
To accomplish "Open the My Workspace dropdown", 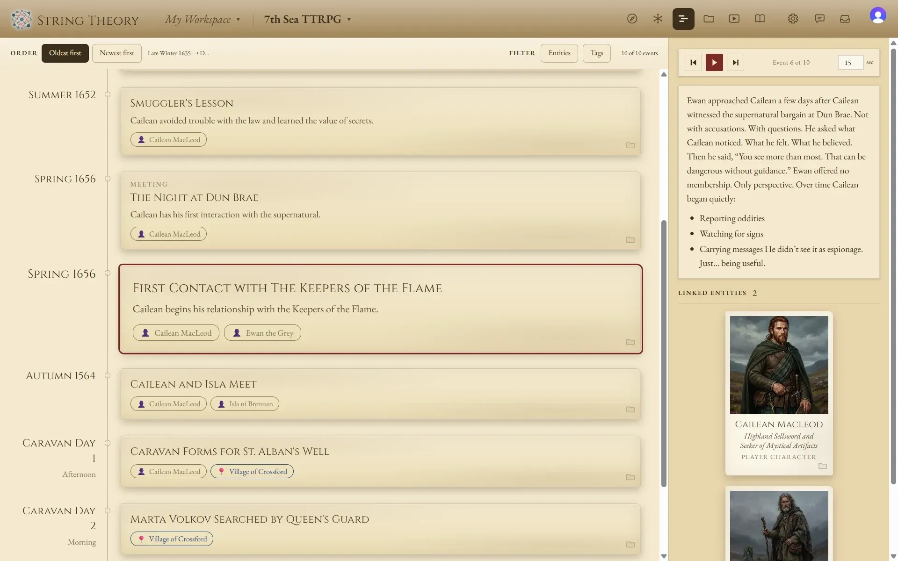I will click(203, 19).
